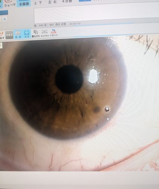The image size is (159, 189).
Task: Click the リセット reset icon
Action: click(54, 33)
